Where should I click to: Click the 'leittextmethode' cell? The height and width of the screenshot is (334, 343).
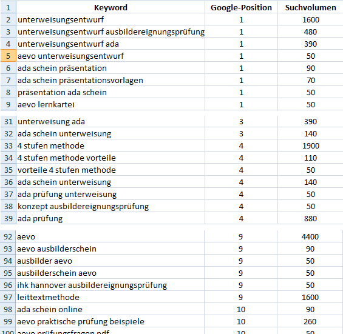[110, 297]
